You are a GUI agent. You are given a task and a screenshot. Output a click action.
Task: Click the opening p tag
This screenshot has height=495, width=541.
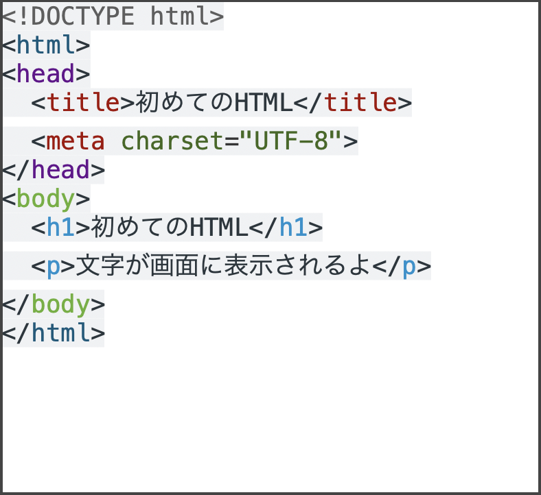point(53,265)
